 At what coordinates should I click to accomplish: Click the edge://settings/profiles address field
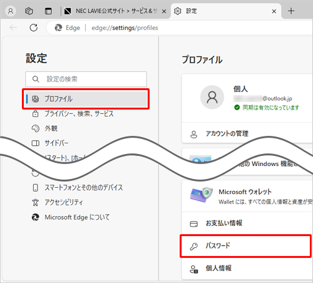click(x=125, y=28)
